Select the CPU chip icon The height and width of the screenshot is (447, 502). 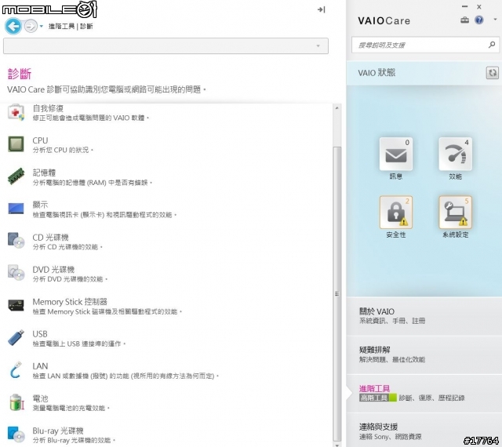16,144
